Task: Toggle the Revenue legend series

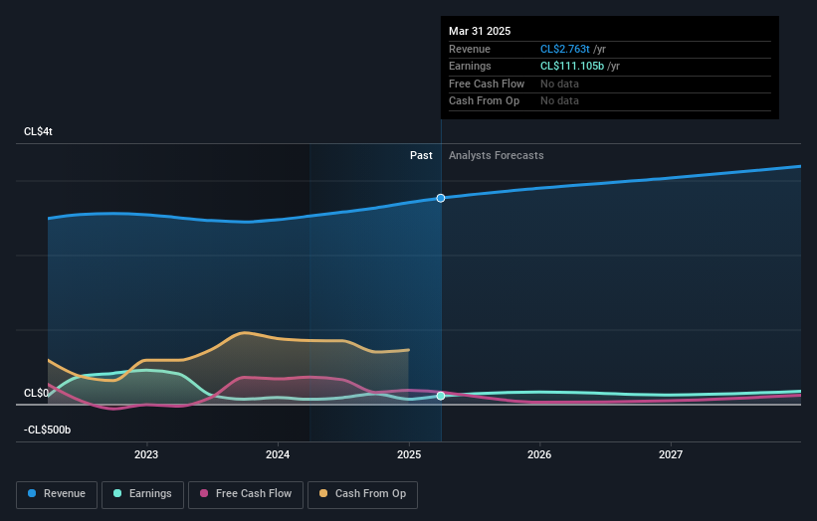Action: (57, 494)
